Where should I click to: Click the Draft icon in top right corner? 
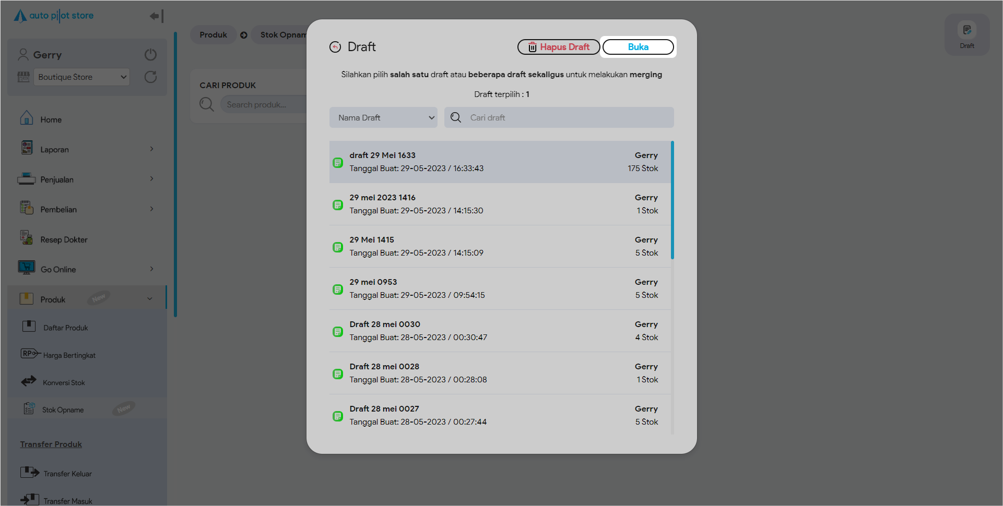click(x=966, y=34)
